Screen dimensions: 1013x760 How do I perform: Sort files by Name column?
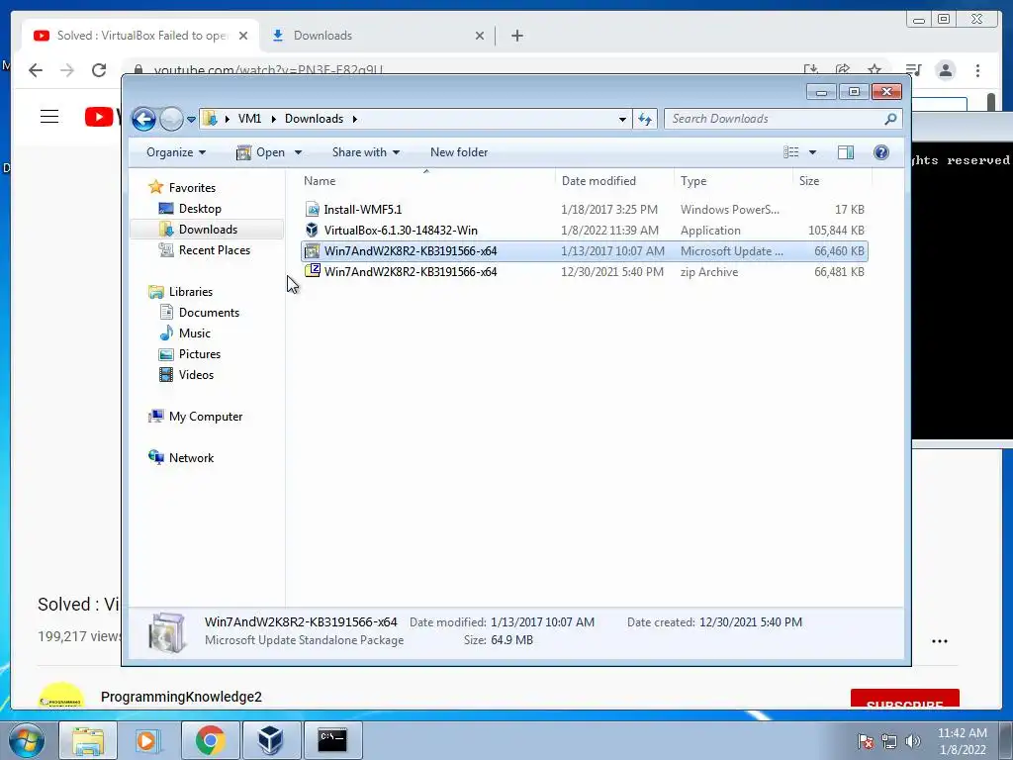pyautogui.click(x=425, y=181)
